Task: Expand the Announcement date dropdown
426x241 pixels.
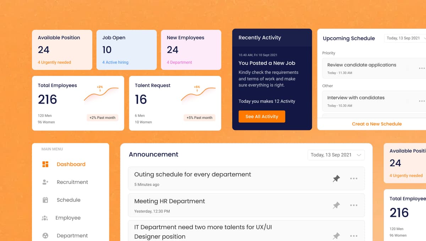Action: (x=335, y=155)
